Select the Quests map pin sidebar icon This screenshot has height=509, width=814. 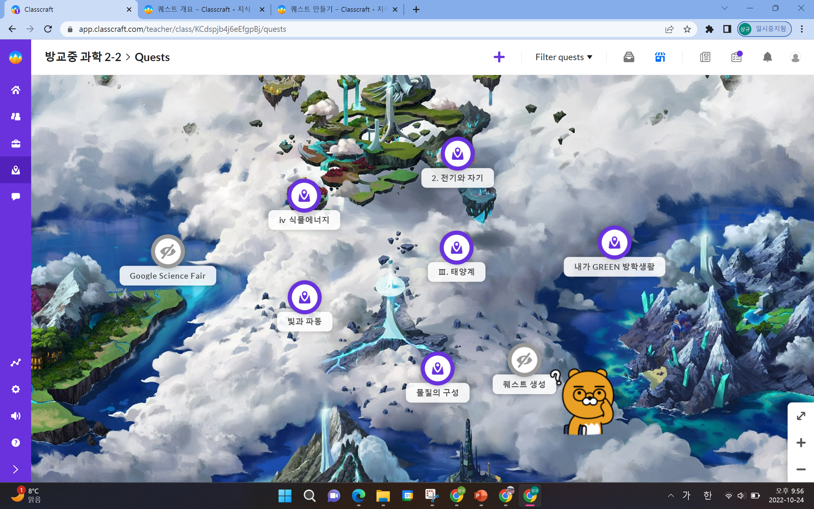point(16,170)
